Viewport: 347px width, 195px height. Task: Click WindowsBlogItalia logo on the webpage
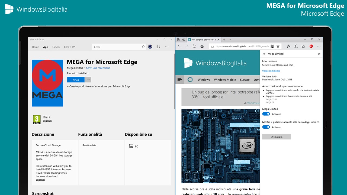[215, 63]
